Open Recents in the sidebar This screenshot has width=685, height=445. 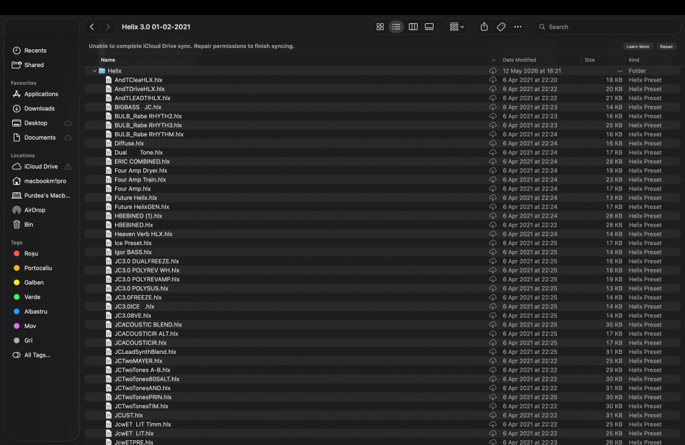[36, 51]
